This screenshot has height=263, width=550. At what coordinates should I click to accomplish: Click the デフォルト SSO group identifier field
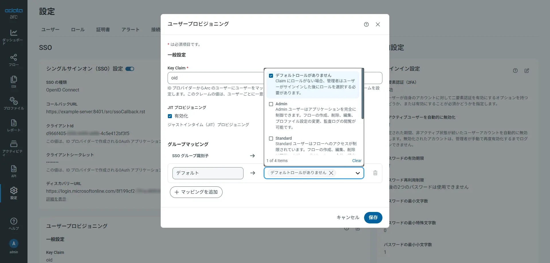click(x=208, y=173)
